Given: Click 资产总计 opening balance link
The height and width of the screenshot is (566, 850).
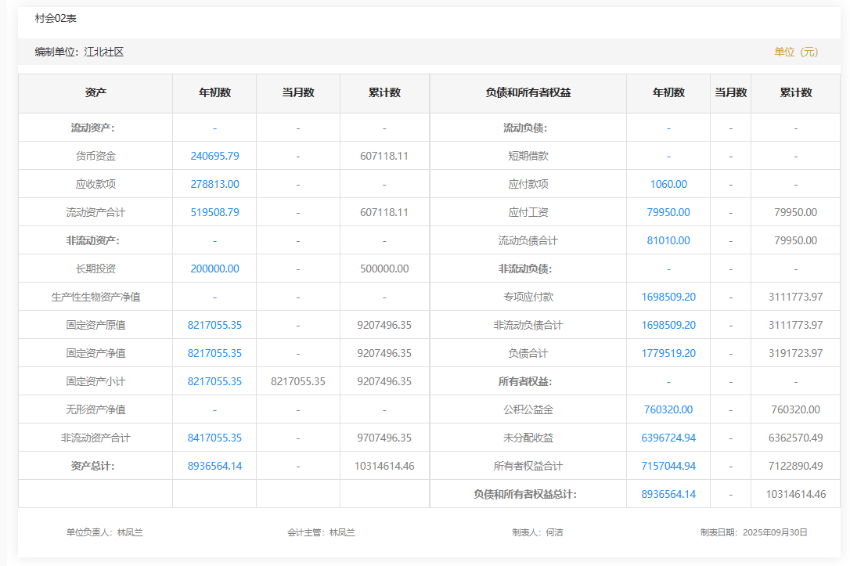Looking at the screenshot, I should (x=214, y=466).
